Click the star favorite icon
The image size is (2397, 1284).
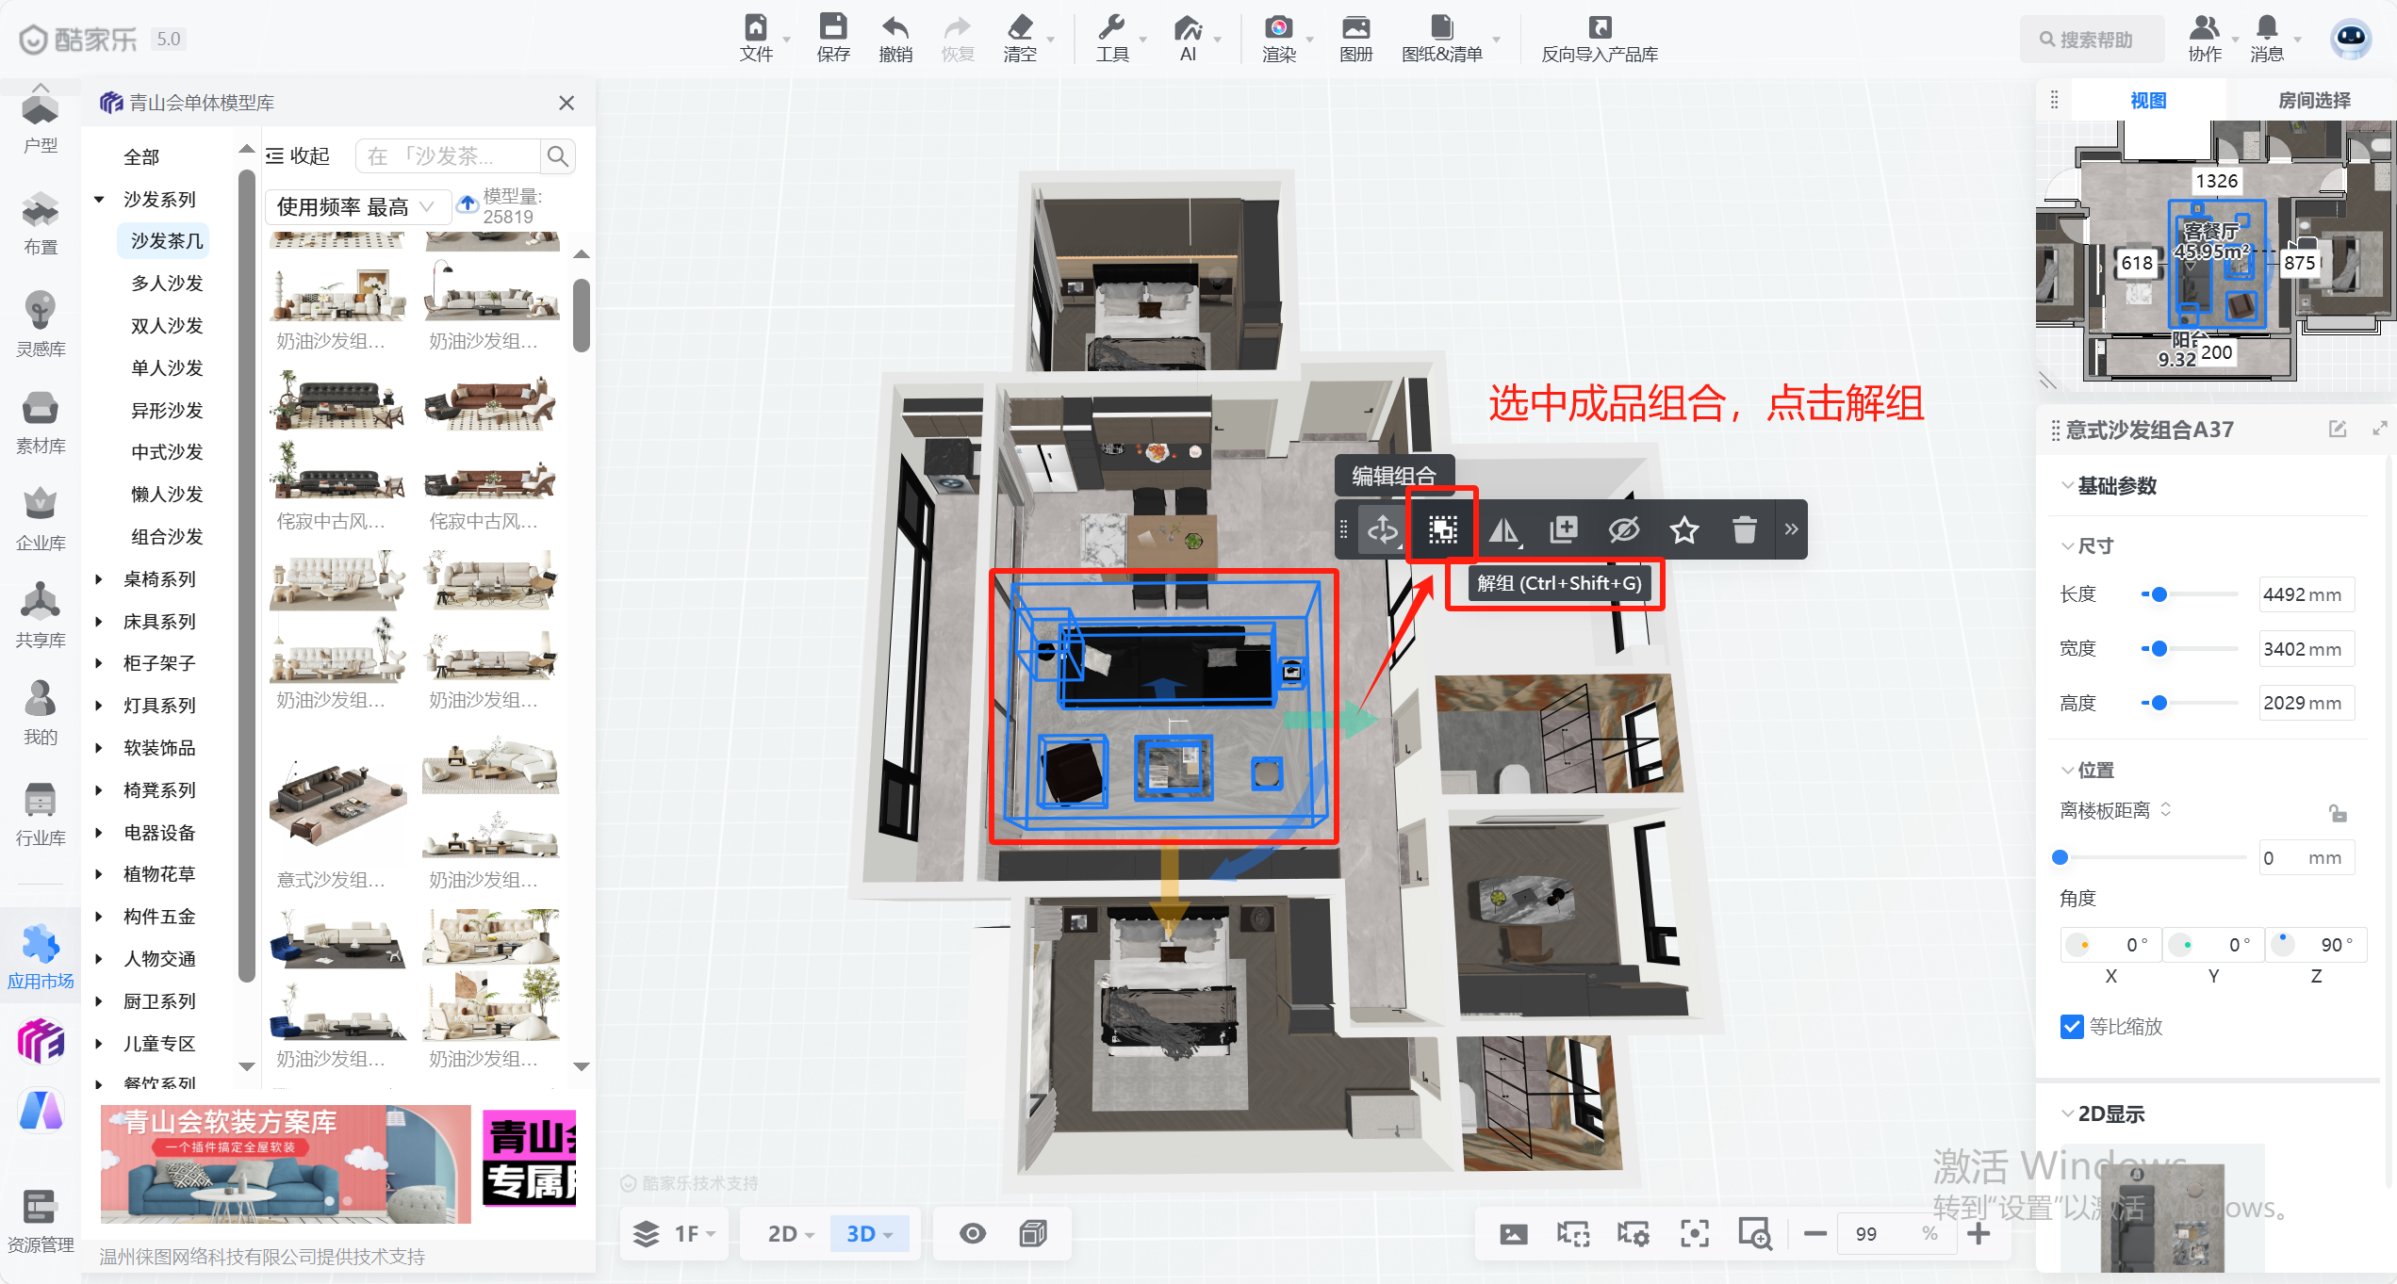1684,530
